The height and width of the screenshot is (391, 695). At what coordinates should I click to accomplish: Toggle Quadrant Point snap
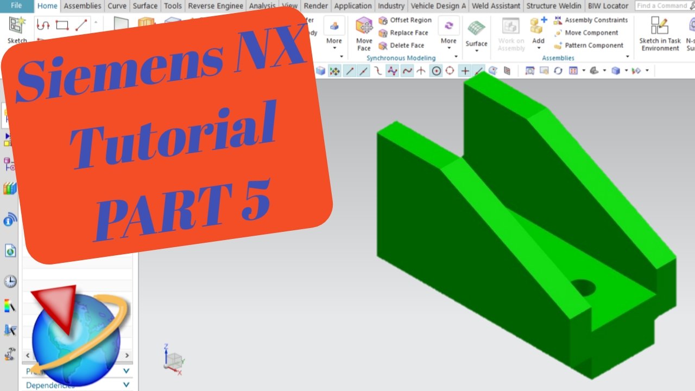click(450, 71)
